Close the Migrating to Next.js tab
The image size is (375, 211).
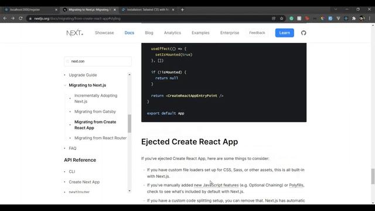(115, 10)
